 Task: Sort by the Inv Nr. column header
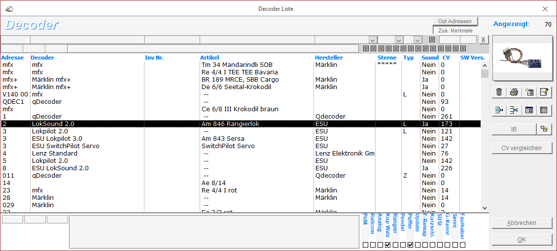[x=154, y=58]
